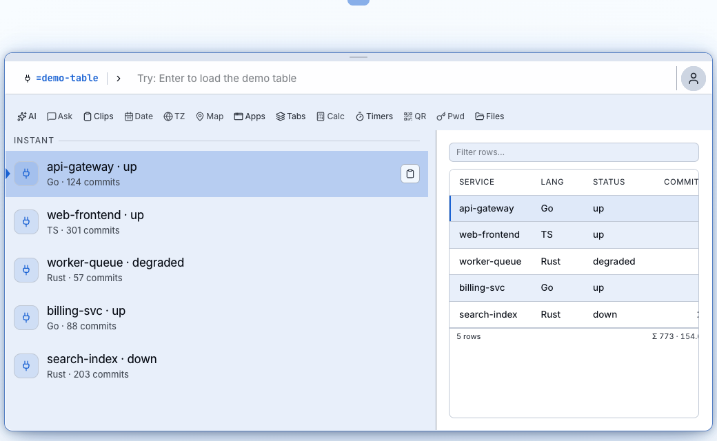The image size is (717, 441).
Task: Click the plug icon of api-gateway result
Action: [x=26, y=174]
